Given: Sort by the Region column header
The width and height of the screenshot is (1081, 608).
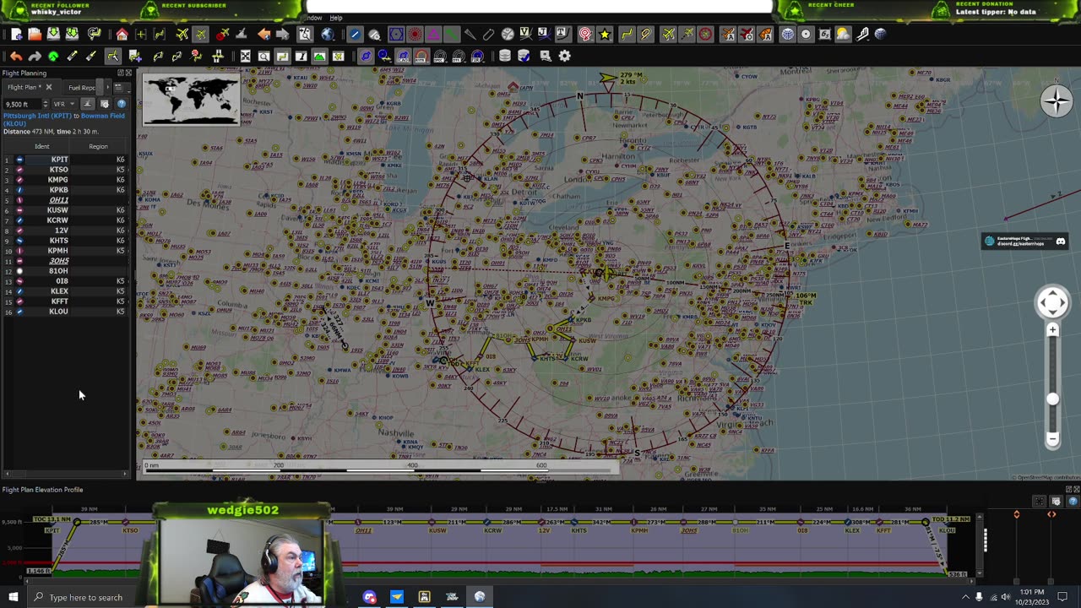Looking at the screenshot, I should click(98, 146).
